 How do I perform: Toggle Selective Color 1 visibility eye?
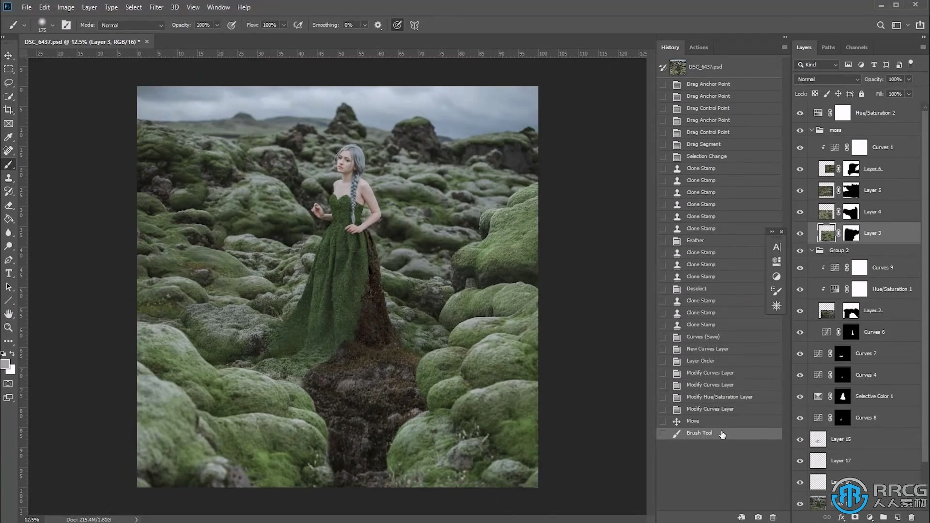(800, 397)
